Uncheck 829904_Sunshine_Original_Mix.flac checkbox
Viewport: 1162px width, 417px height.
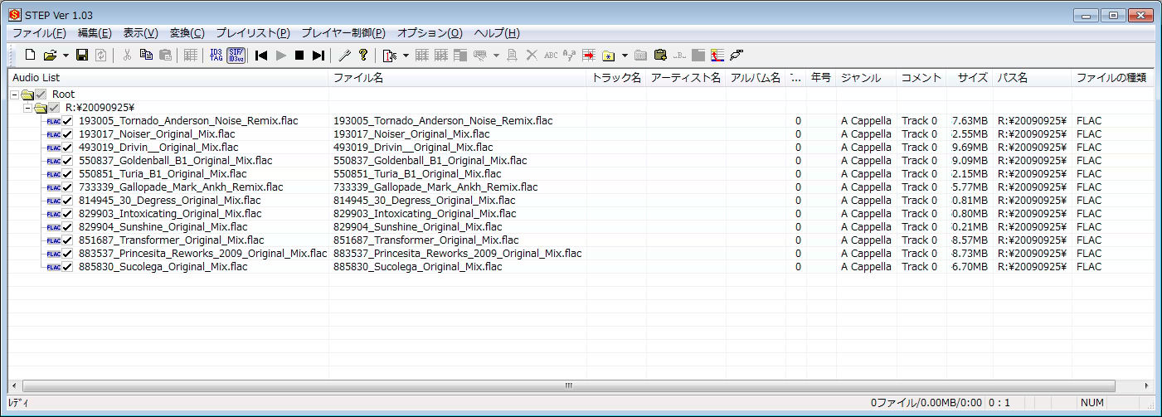[68, 227]
